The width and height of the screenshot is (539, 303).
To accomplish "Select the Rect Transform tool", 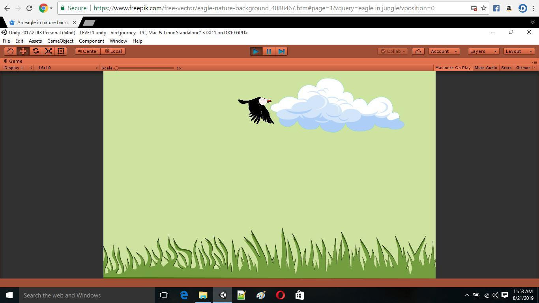I will 61,51.
